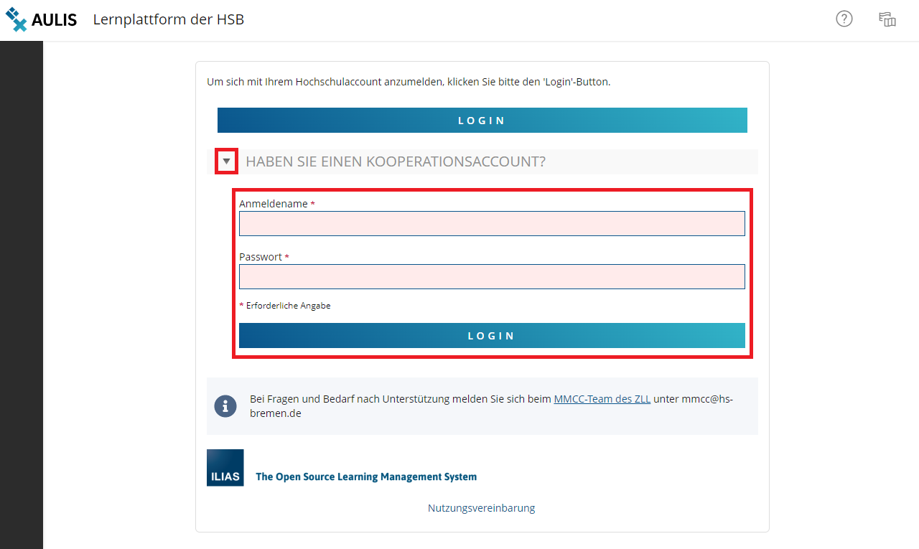919x549 pixels.
Task: Click the 'Anmeldename' field label
Action: pyautogui.click(x=274, y=204)
